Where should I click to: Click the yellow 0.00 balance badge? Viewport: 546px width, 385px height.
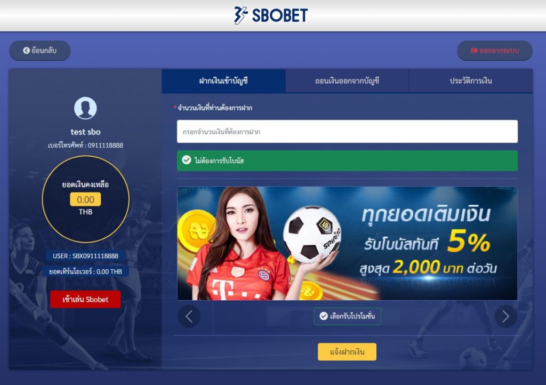[x=85, y=199]
